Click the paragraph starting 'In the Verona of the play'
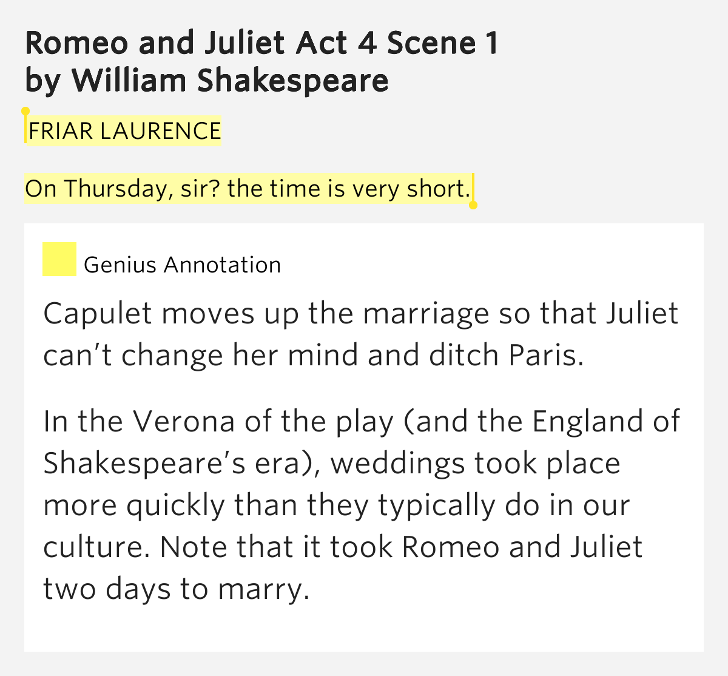Screen dimensions: 728x676 pyautogui.click(x=362, y=505)
